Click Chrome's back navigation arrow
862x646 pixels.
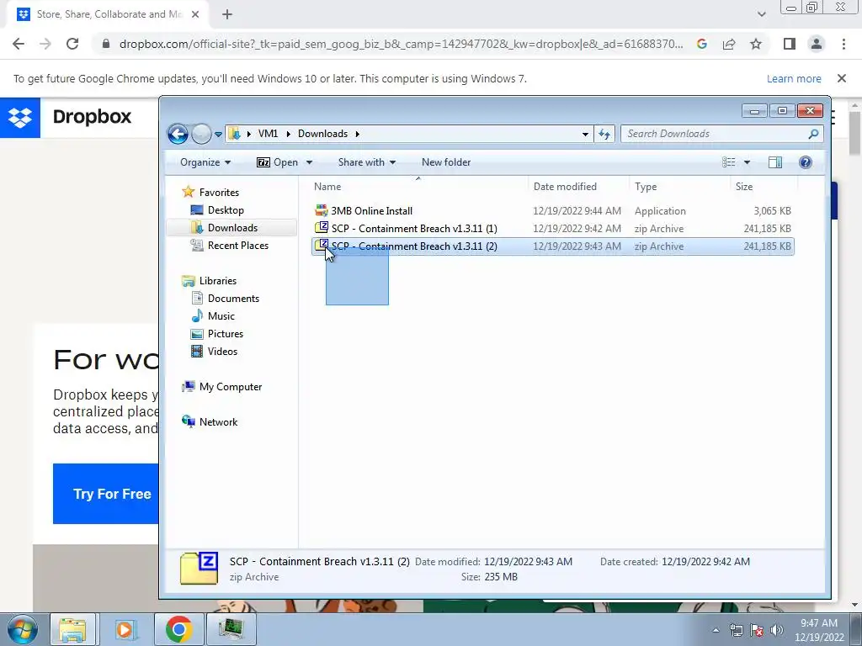(x=19, y=44)
